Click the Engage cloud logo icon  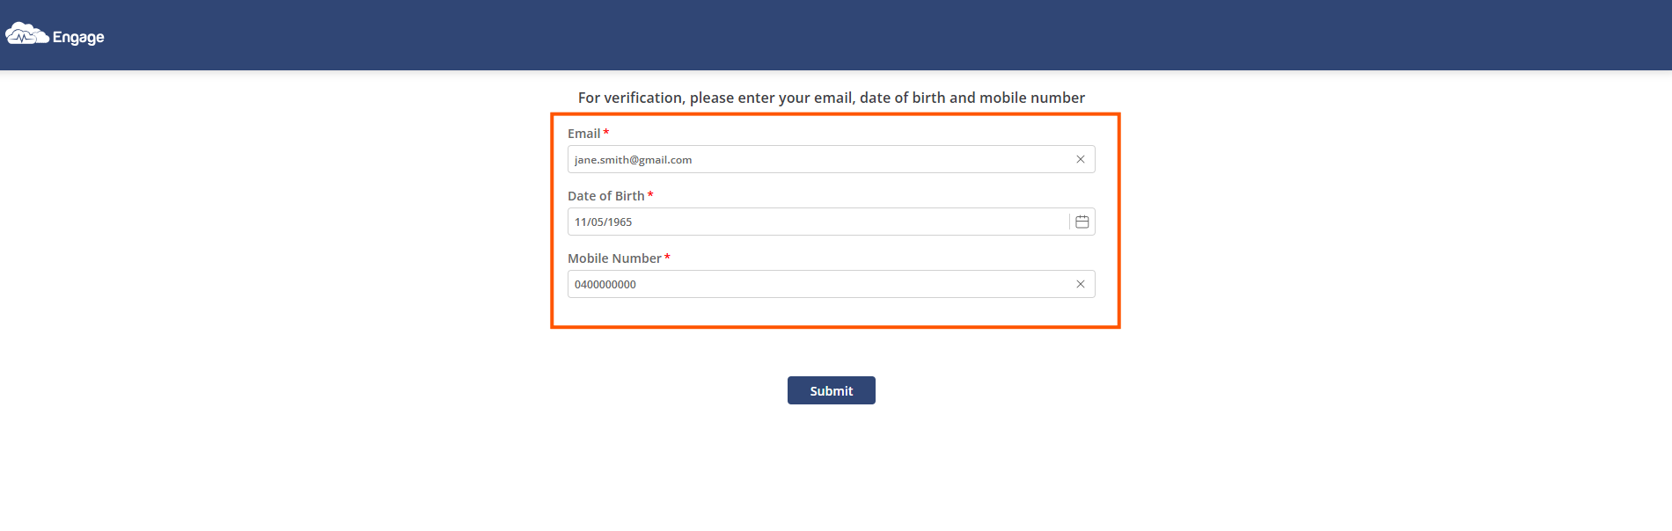point(26,34)
